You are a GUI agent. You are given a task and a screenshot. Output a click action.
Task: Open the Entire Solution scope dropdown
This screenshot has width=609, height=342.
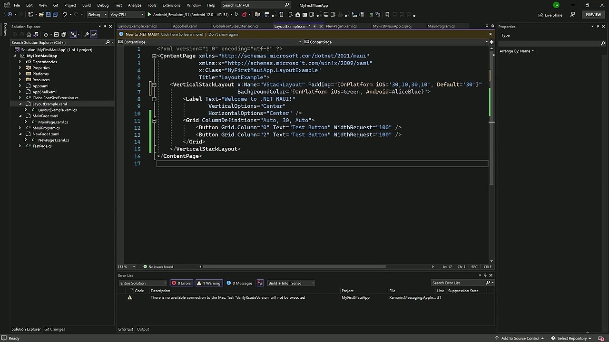(143, 283)
